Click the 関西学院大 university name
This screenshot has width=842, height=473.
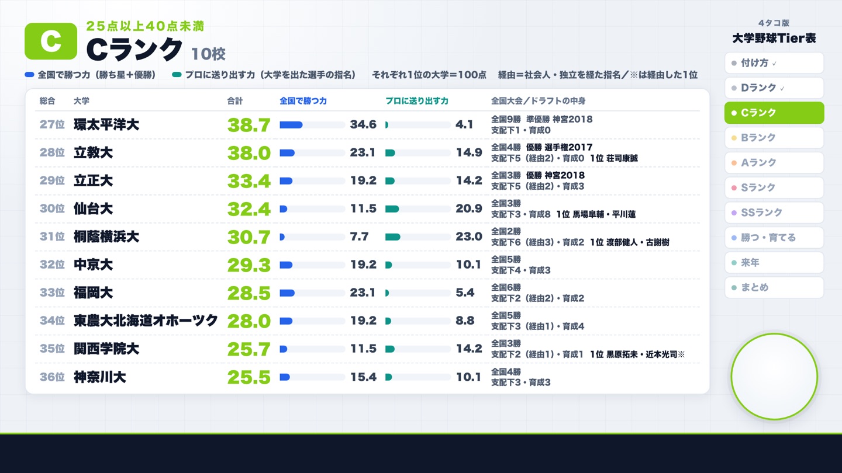tap(106, 349)
